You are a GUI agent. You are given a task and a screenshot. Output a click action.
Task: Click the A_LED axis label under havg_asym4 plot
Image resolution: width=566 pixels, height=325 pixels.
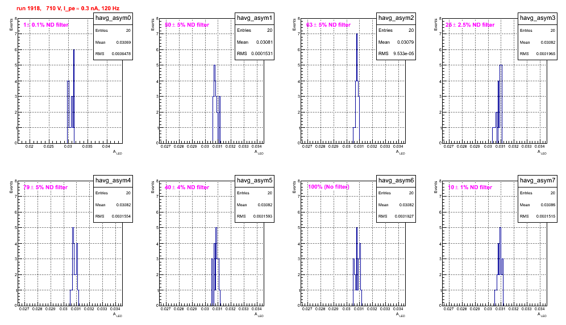coord(118,315)
